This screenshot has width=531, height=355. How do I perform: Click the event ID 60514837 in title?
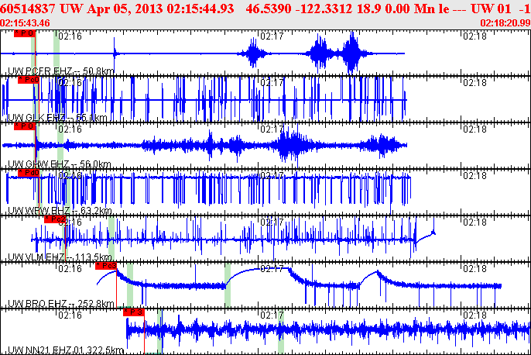click(x=28, y=8)
